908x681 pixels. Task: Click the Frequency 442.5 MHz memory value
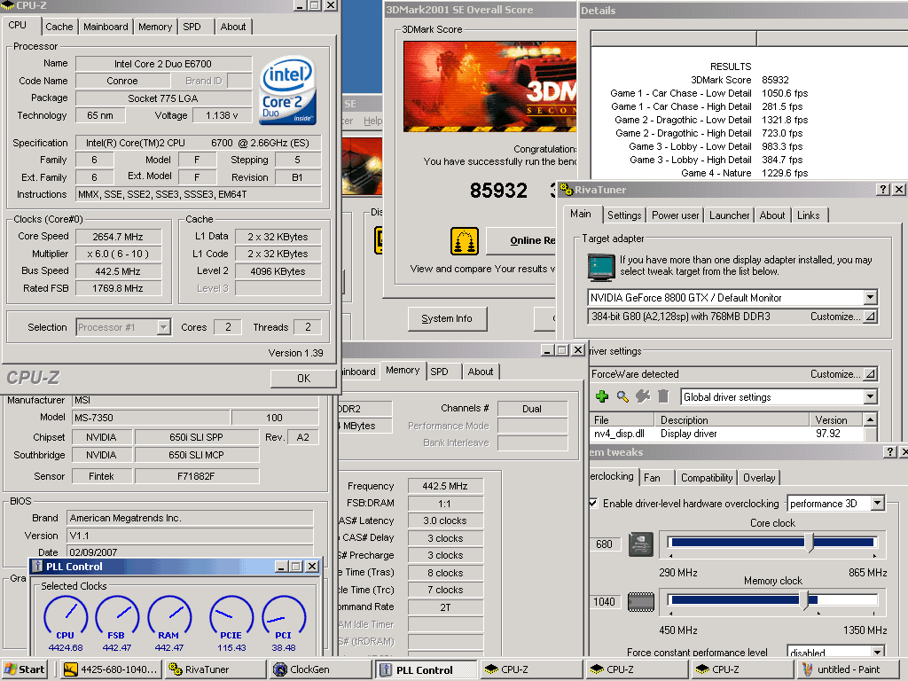point(445,486)
